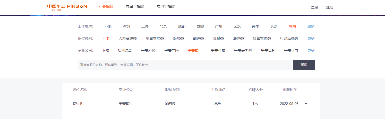This screenshot has width=385, height=119.
Task: Filter location by 北京
Action: [x=163, y=26]
